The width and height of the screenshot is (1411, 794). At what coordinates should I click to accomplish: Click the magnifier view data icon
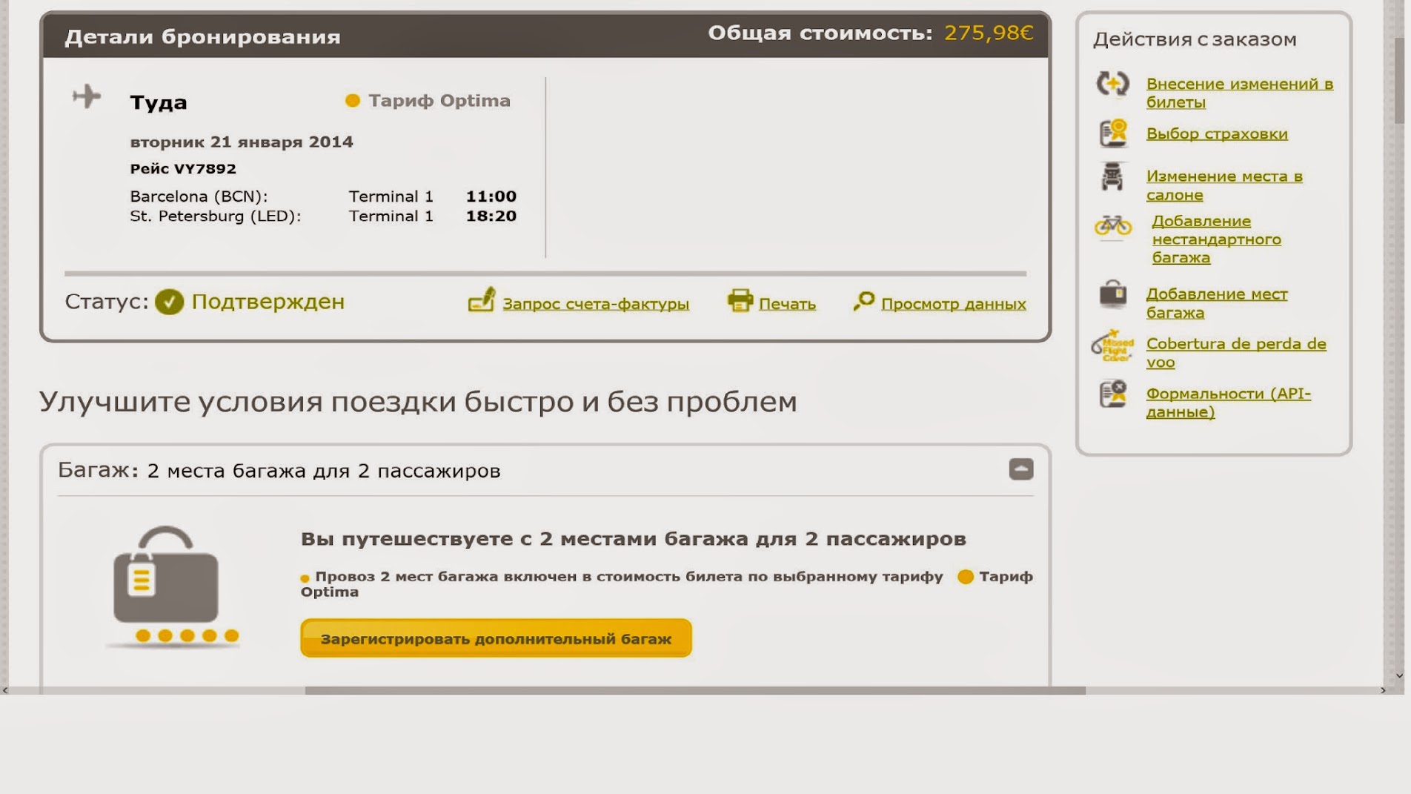coord(863,301)
